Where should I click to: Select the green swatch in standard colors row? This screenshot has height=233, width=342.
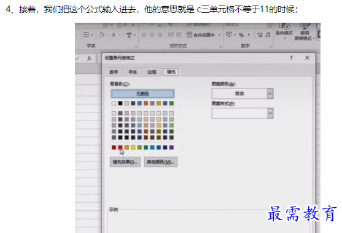[x=146, y=148]
